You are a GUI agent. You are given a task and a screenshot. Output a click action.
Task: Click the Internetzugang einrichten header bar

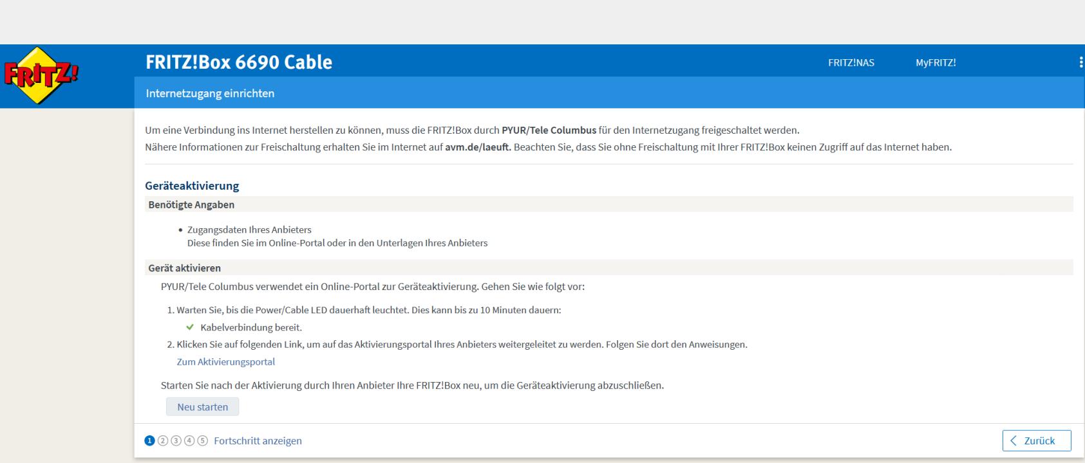[x=210, y=93]
